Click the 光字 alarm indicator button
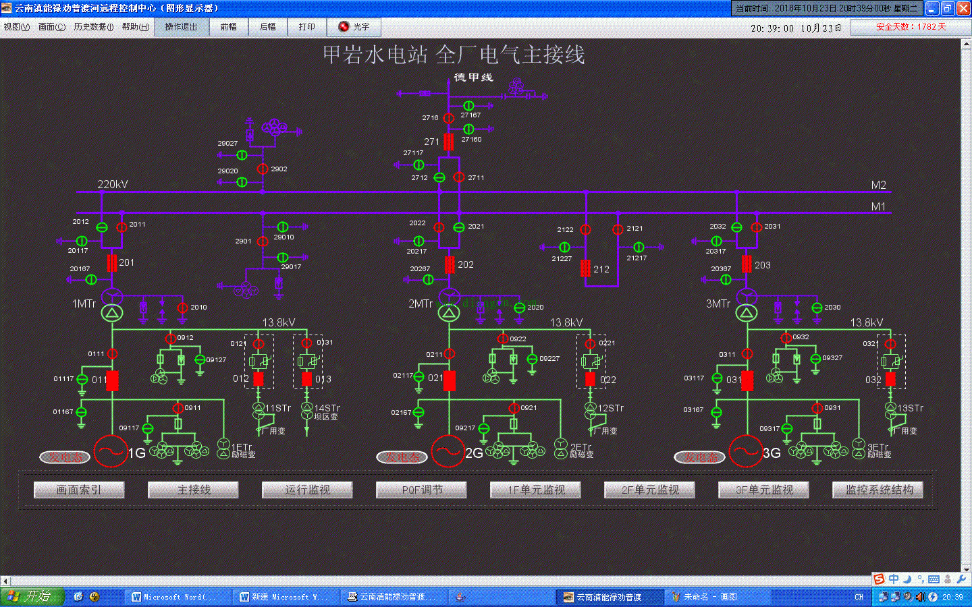This screenshot has width=972, height=607. tap(354, 27)
